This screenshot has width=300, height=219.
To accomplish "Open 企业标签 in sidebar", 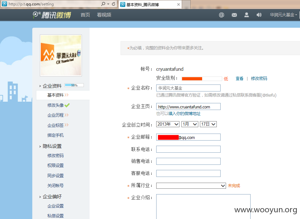I will tap(55, 125).
